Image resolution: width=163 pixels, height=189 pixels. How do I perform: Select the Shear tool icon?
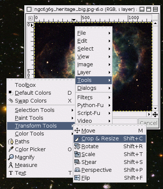[x=77, y=162]
